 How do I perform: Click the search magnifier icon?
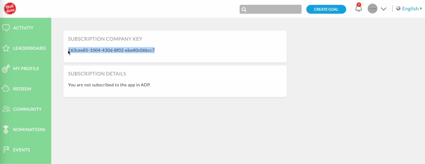(x=244, y=10)
